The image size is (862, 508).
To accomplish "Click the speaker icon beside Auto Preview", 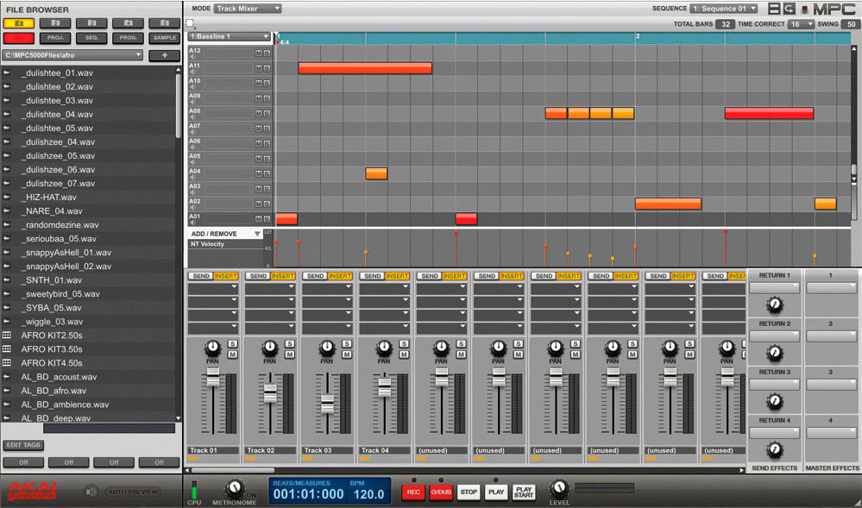I will [91, 492].
